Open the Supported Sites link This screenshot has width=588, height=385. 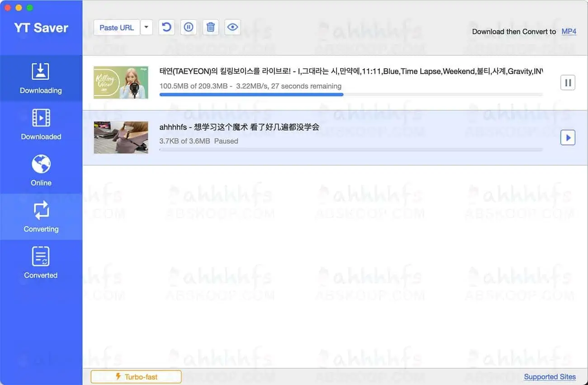pos(550,377)
